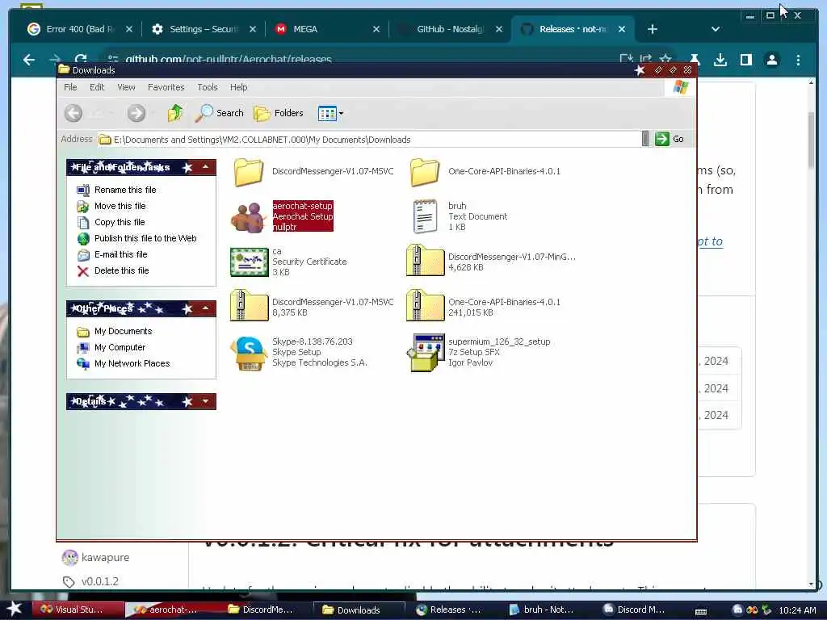
Task: Open the Help menu
Action: [238, 87]
